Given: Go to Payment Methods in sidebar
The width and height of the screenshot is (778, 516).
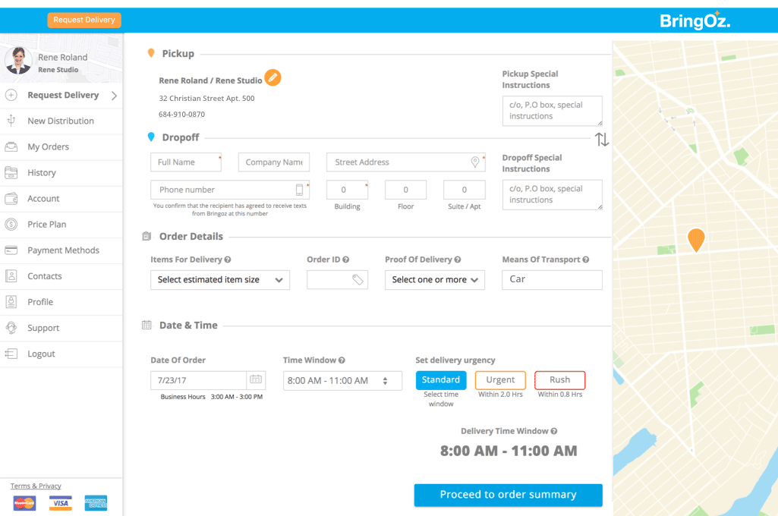Looking at the screenshot, I should [x=63, y=250].
